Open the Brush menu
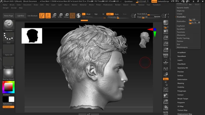 pos(12,5)
